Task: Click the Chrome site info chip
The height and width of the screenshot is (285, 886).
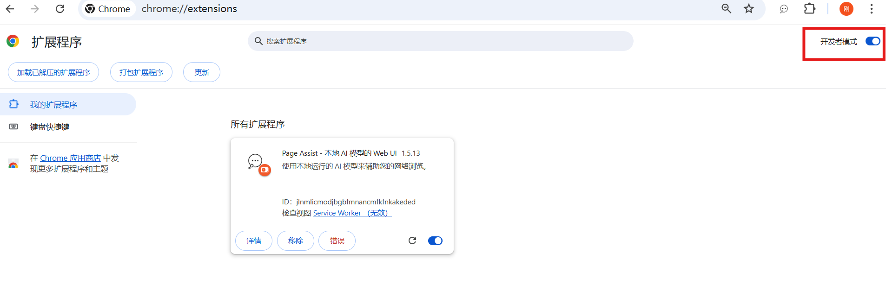Action: [x=108, y=9]
